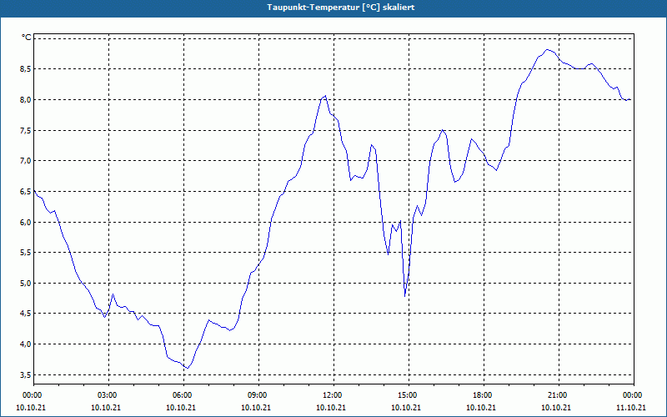
Task: Click the 21:00 time label
Action: tap(559, 395)
